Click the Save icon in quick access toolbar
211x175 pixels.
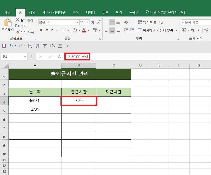4,46
